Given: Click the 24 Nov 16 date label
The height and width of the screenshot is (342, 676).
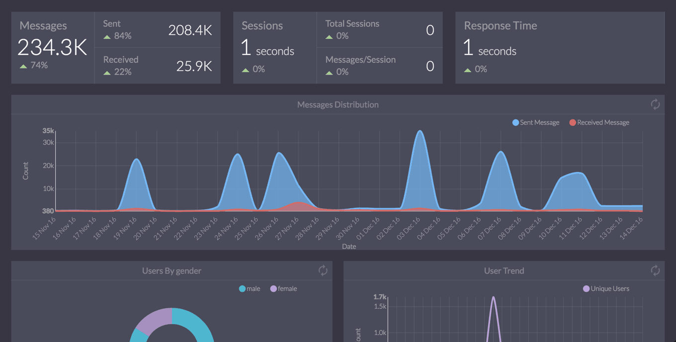Looking at the screenshot, I should [x=226, y=228].
